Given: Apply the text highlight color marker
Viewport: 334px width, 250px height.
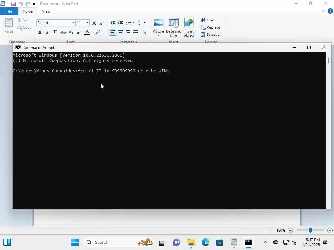Looking at the screenshot, I should point(98,32).
